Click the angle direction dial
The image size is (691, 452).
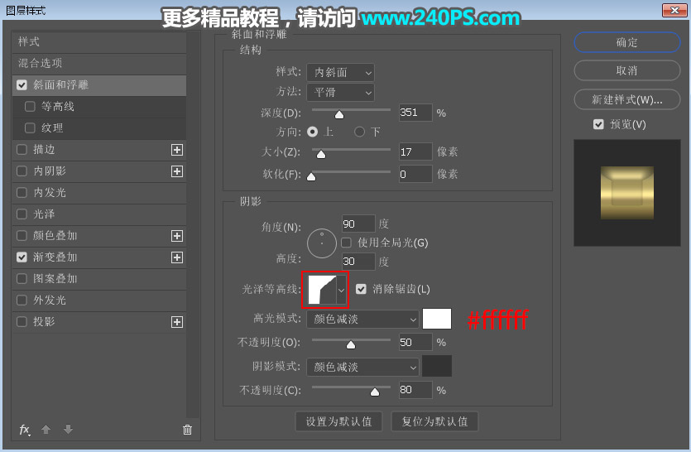[x=322, y=243]
